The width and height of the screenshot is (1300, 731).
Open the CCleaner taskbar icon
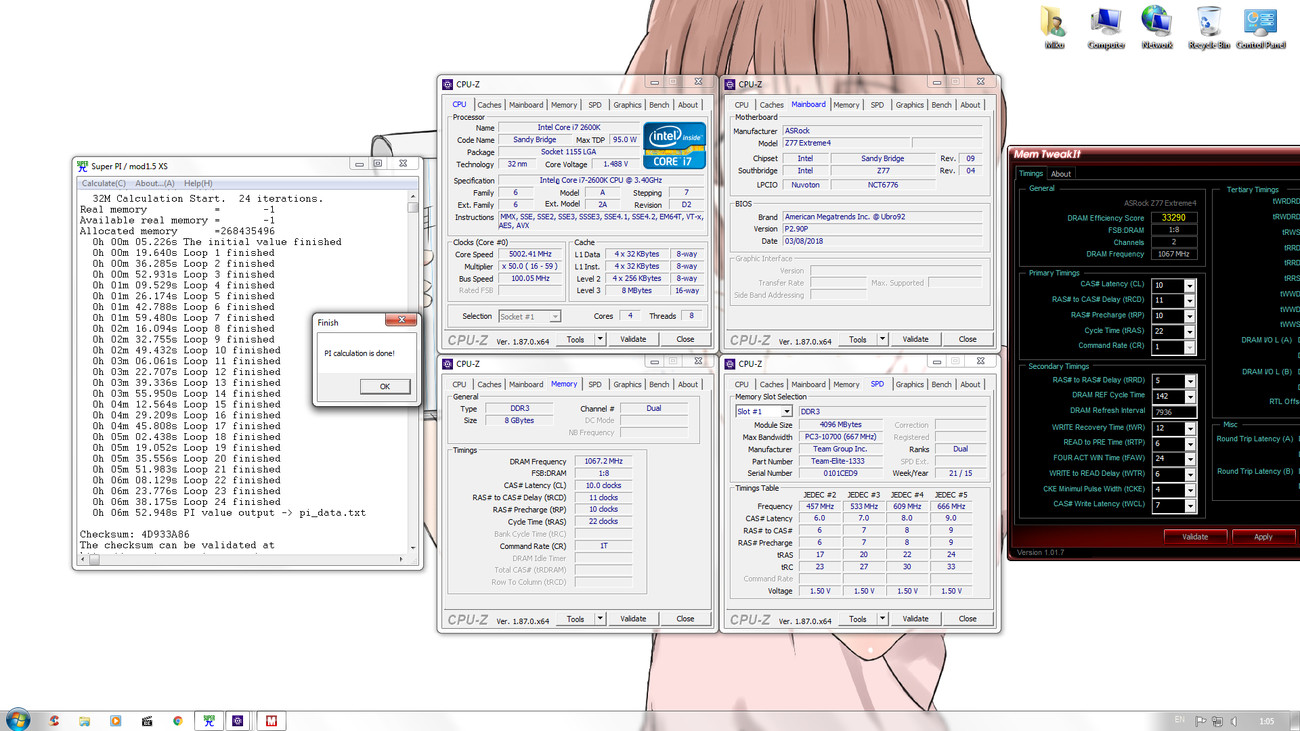(54, 721)
